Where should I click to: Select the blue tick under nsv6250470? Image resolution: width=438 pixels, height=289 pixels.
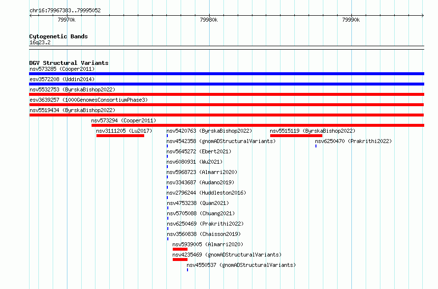coord(316,146)
